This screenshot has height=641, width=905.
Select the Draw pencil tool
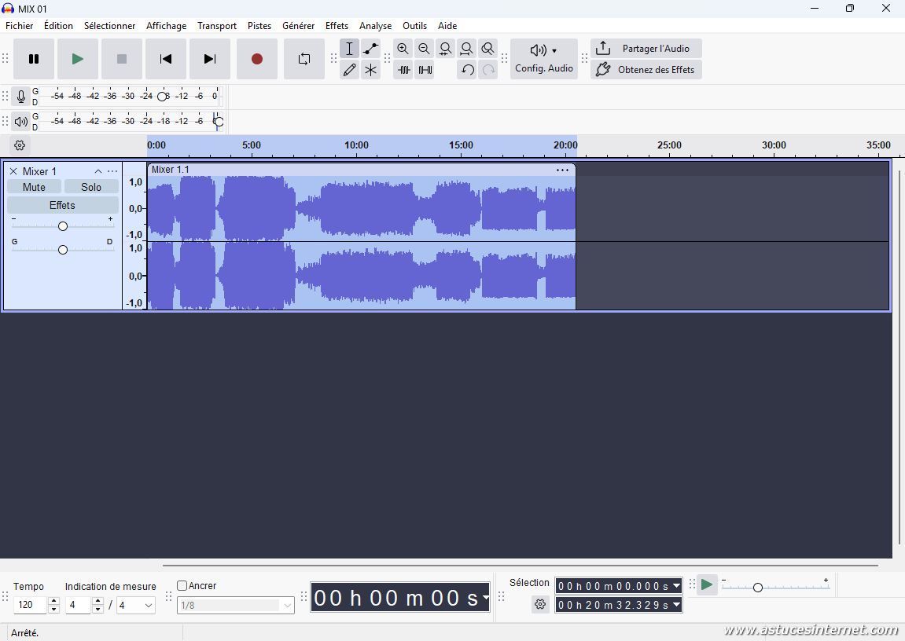point(349,70)
